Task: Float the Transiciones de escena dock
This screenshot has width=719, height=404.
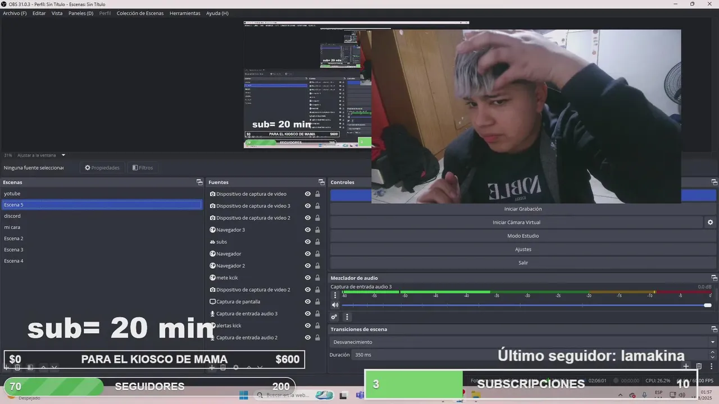Action: (x=715, y=329)
